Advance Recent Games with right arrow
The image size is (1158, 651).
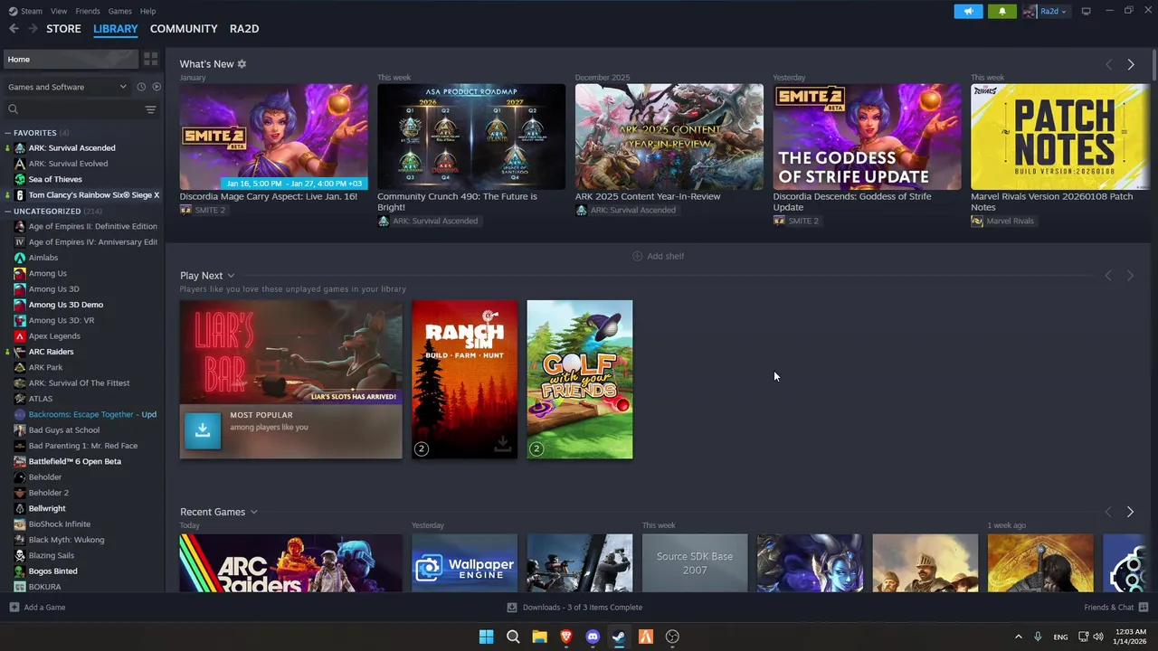pyautogui.click(x=1130, y=512)
